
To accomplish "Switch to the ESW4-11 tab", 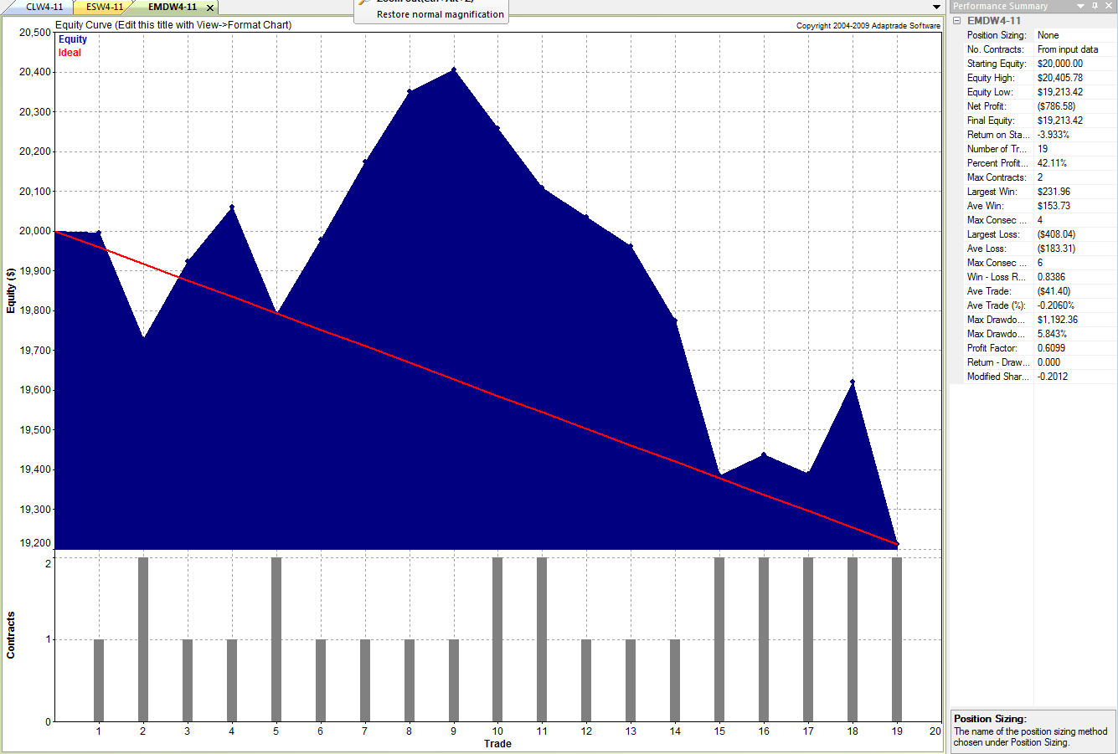I will [104, 7].
